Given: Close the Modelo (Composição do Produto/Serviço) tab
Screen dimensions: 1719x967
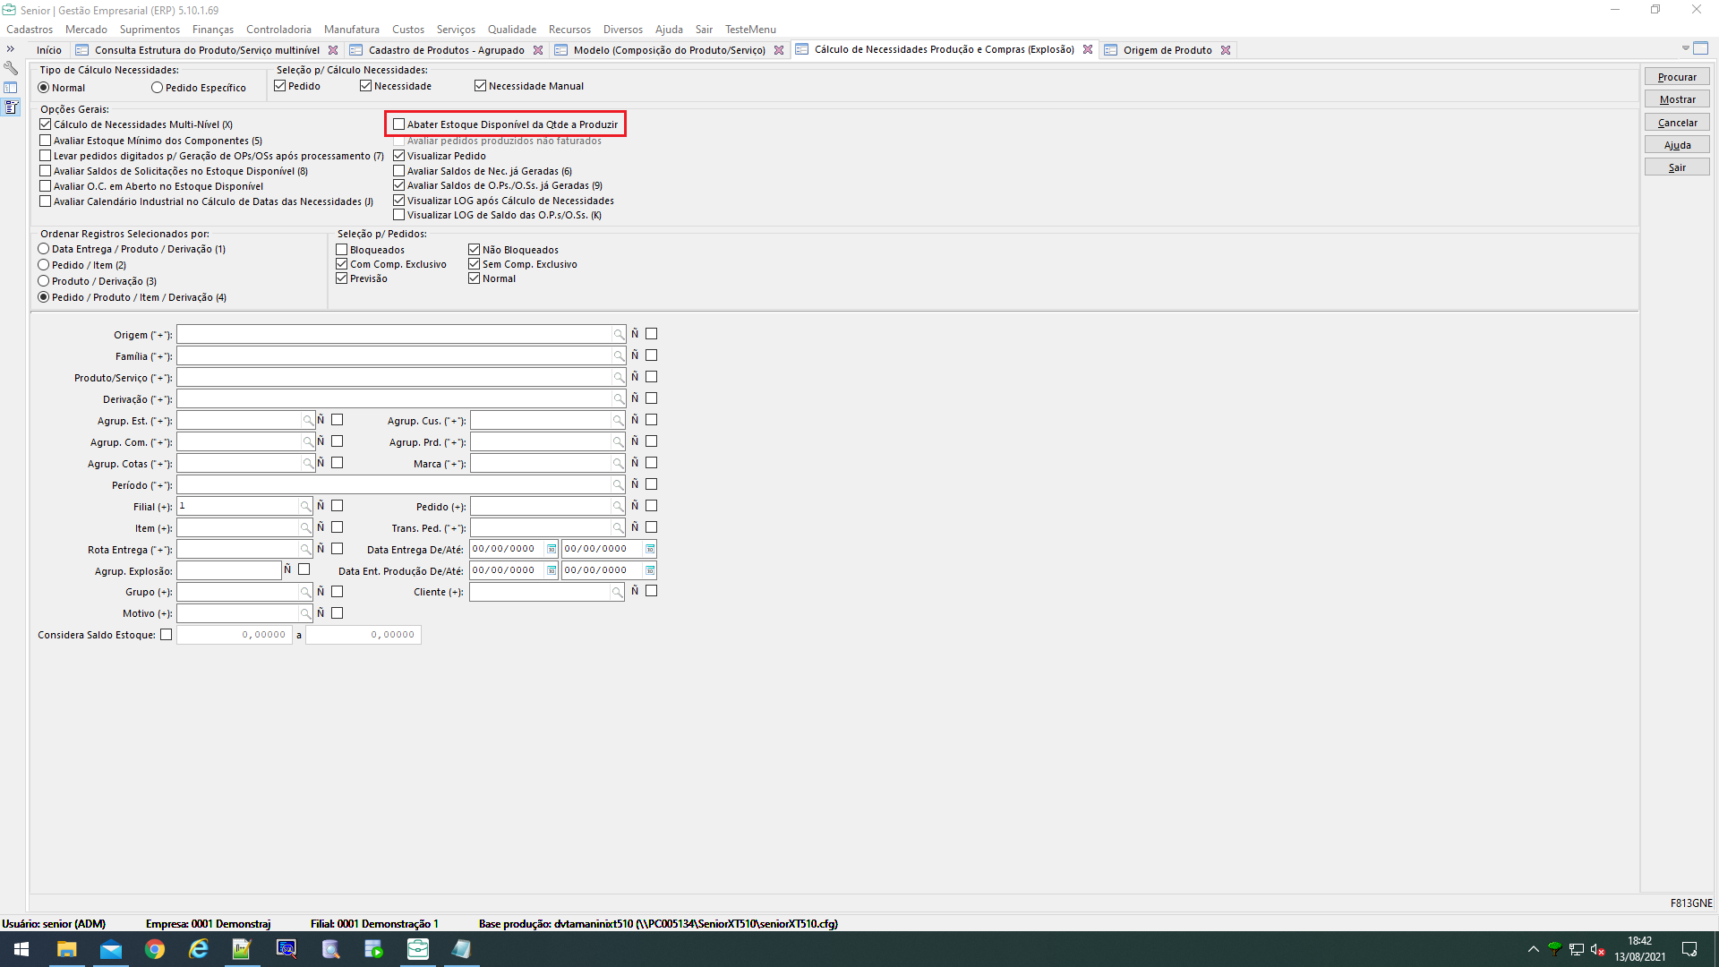Looking at the screenshot, I should [779, 50].
